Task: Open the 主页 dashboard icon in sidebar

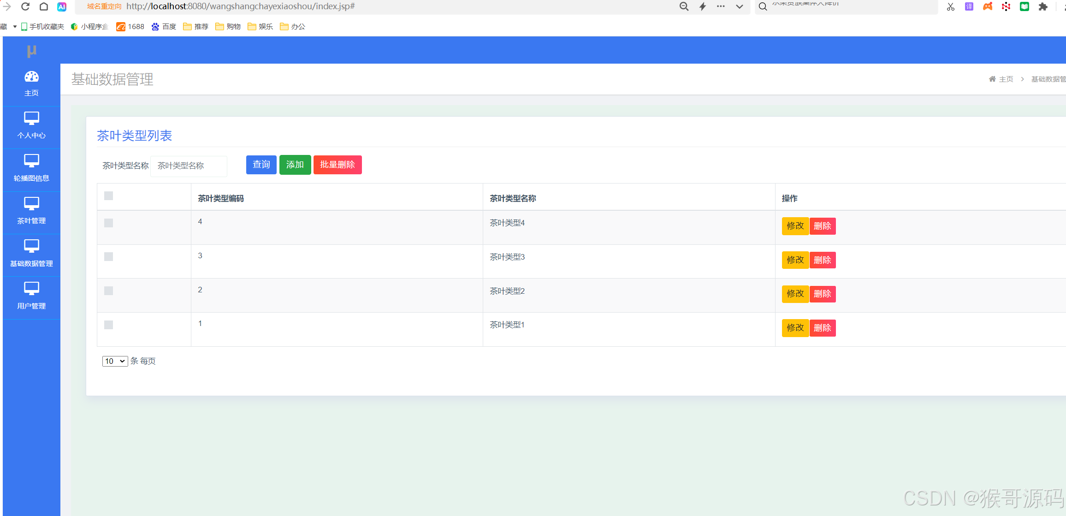Action: pos(31,77)
